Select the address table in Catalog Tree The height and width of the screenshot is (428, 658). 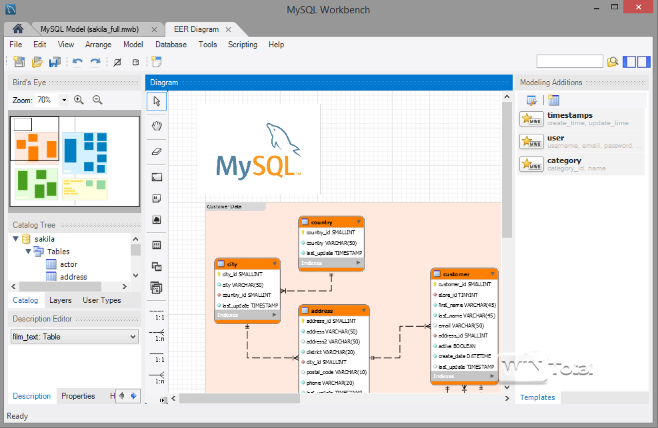[x=73, y=277]
